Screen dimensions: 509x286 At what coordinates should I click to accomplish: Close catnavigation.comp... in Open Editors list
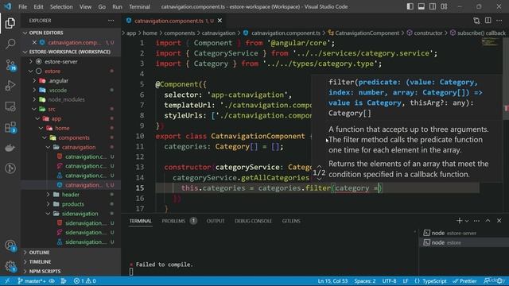coord(34,42)
